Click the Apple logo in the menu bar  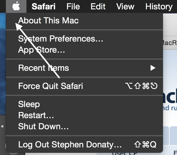(16, 6)
